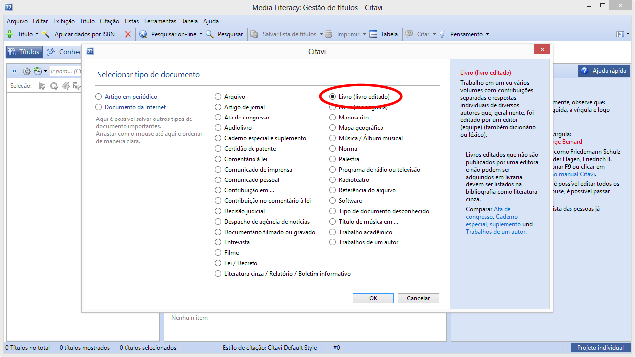
Task: Click the Citar quotation bubble icon
Action: 409,34
